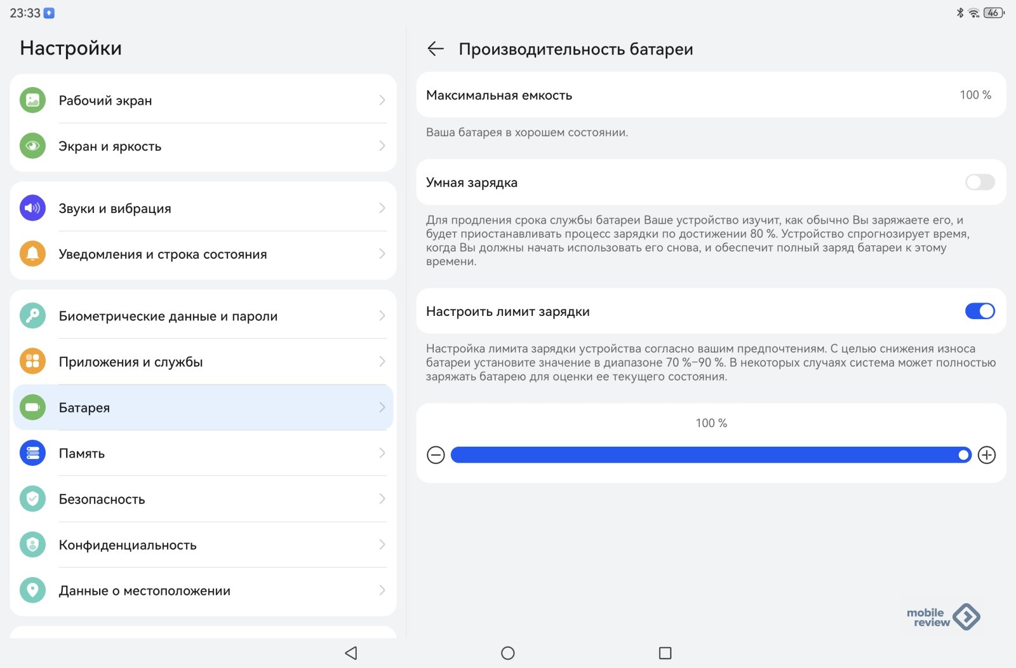Enable the Умная зарядка switch
The height and width of the screenshot is (668, 1016).
(x=979, y=183)
